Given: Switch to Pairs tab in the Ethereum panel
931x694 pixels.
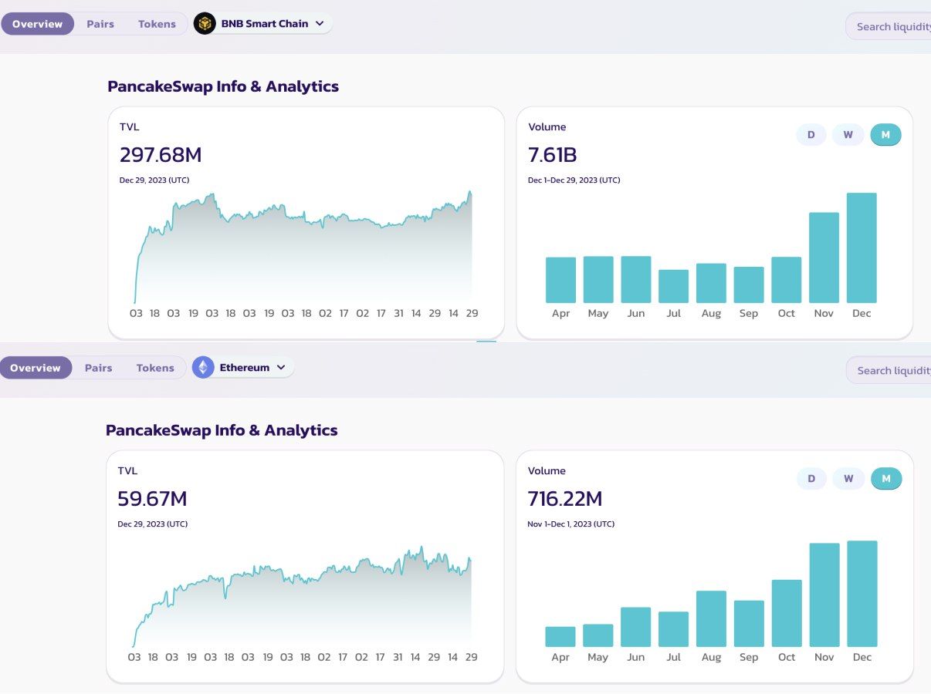Looking at the screenshot, I should click(x=99, y=368).
